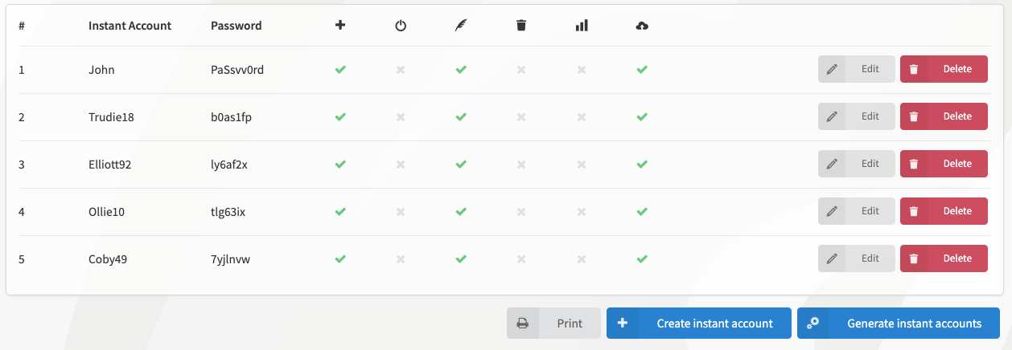Click the cloud upload column header icon
The image size is (1012, 350).
click(x=642, y=26)
